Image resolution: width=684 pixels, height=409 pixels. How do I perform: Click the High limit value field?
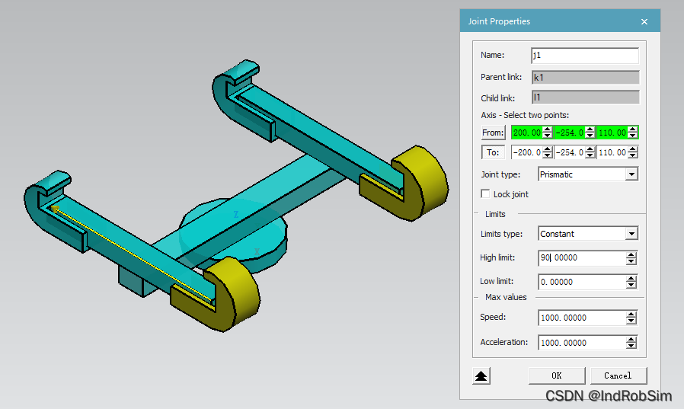coord(583,257)
